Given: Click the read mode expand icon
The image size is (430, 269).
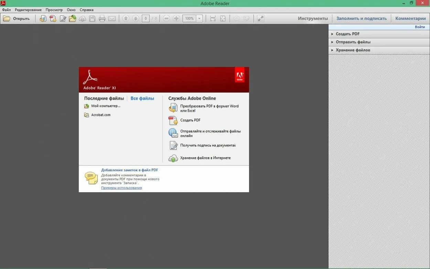Looking at the screenshot, I should tap(260, 19).
